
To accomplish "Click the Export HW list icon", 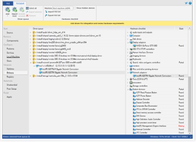I will point(46,15).
